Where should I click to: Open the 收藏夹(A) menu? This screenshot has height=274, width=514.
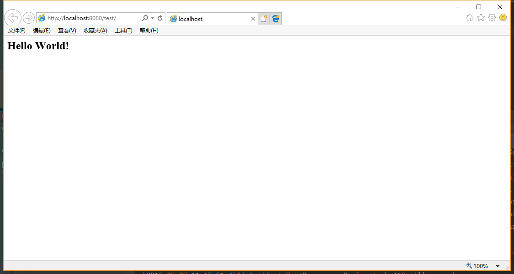(x=95, y=31)
